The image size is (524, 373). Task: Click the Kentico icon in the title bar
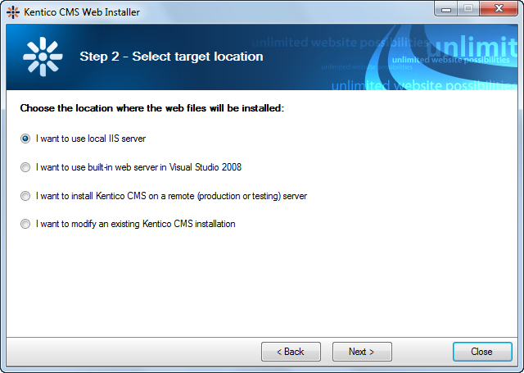[x=13, y=11]
